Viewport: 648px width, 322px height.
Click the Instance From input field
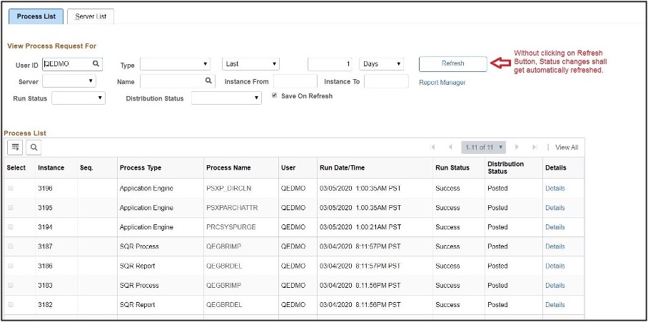tap(295, 81)
